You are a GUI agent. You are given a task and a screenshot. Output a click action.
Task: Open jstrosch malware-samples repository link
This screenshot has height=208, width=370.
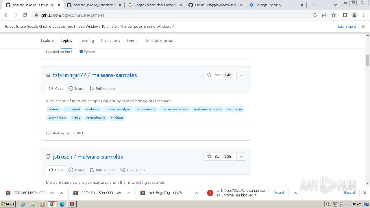coord(100,157)
